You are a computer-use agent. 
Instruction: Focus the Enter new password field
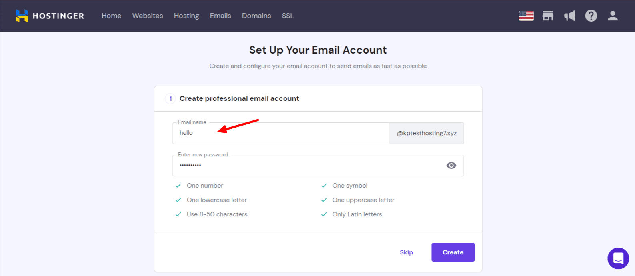(x=318, y=166)
